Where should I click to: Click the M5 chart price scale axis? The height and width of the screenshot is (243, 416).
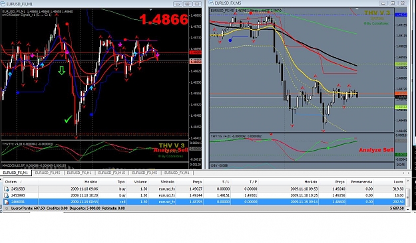pos(401,70)
